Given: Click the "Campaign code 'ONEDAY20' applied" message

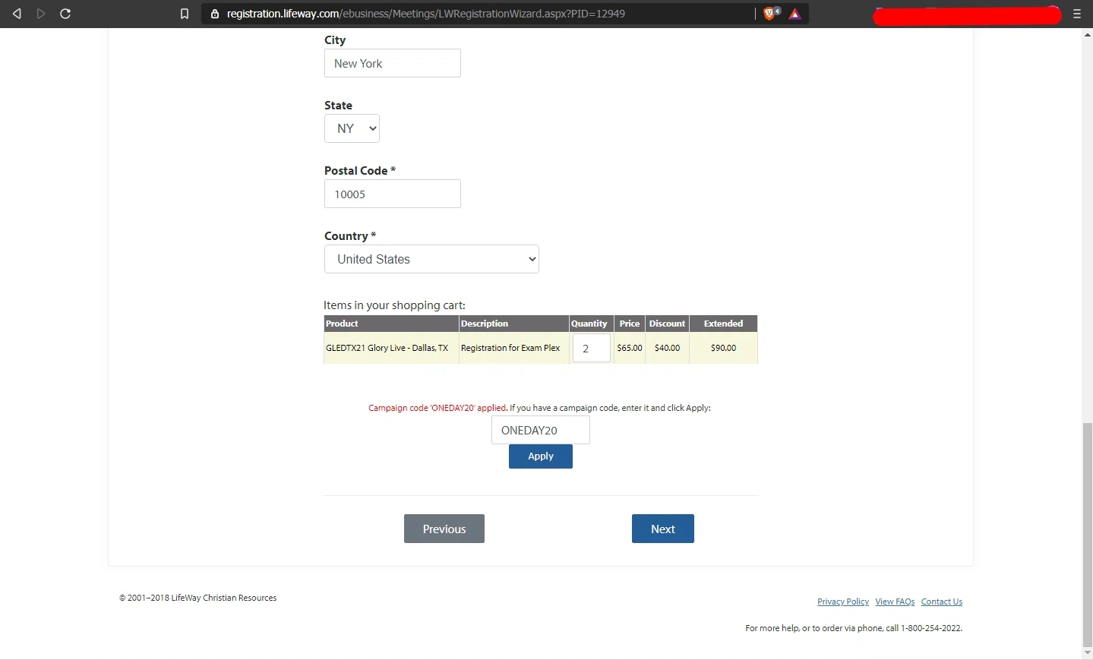Looking at the screenshot, I should click(x=438, y=408).
